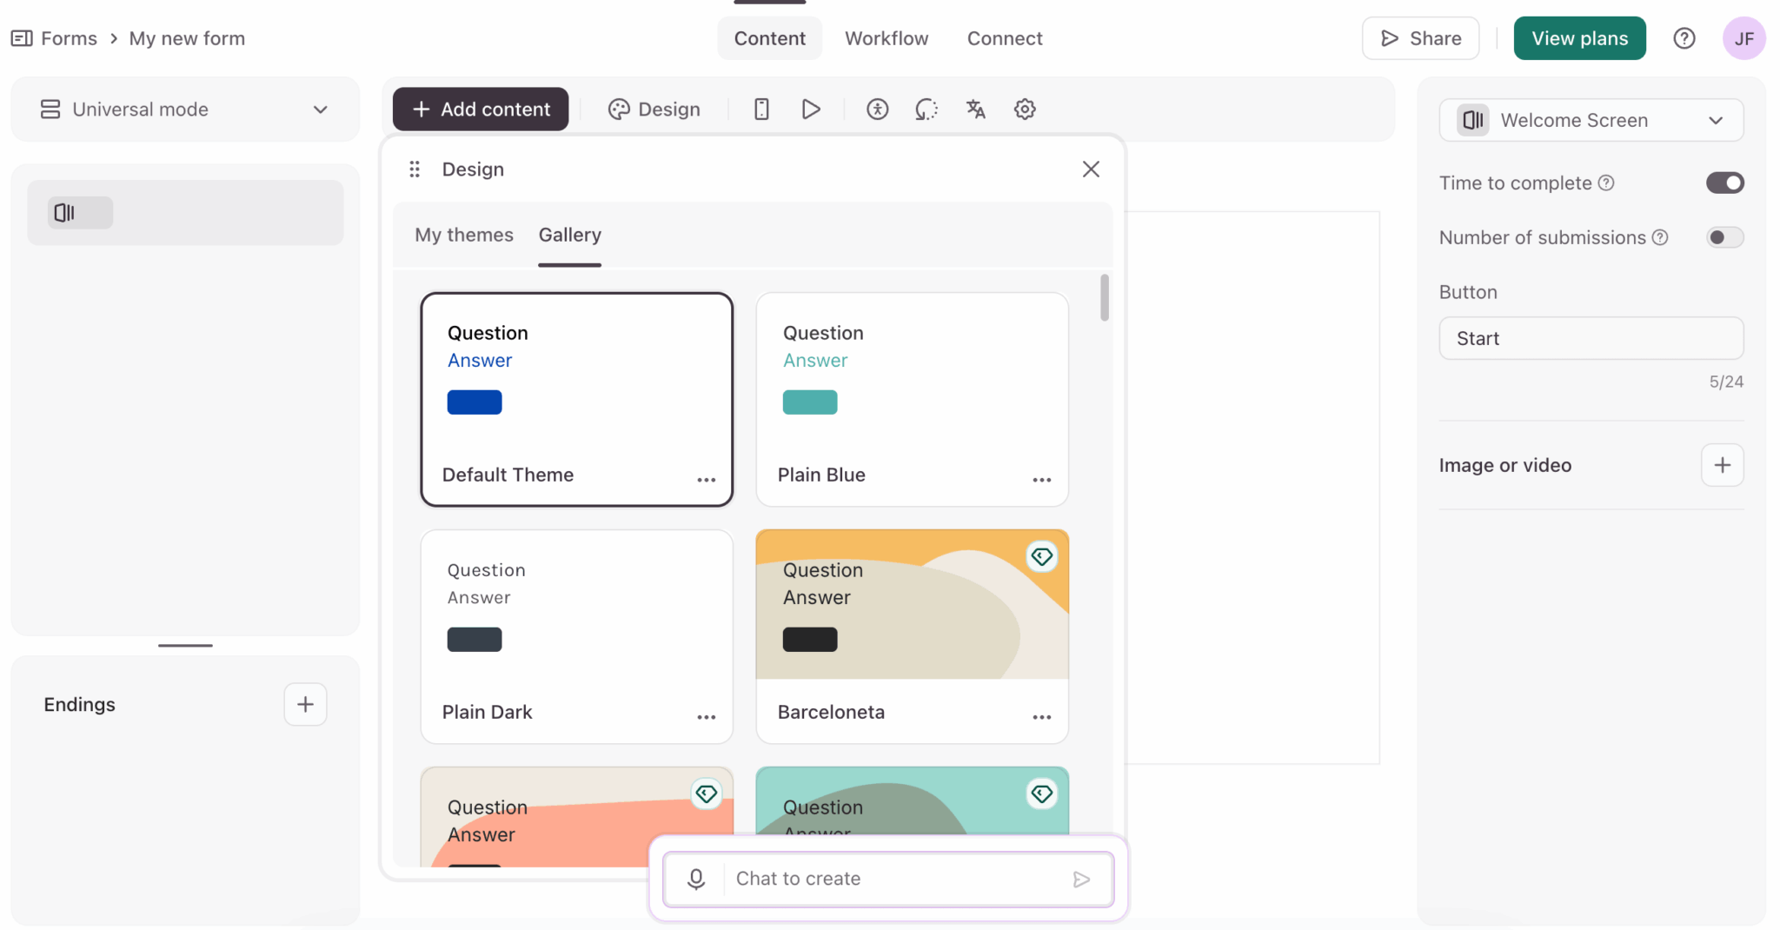This screenshot has width=1780, height=930.
Task: Open Plain Blue theme options menu
Action: click(1041, 480)
